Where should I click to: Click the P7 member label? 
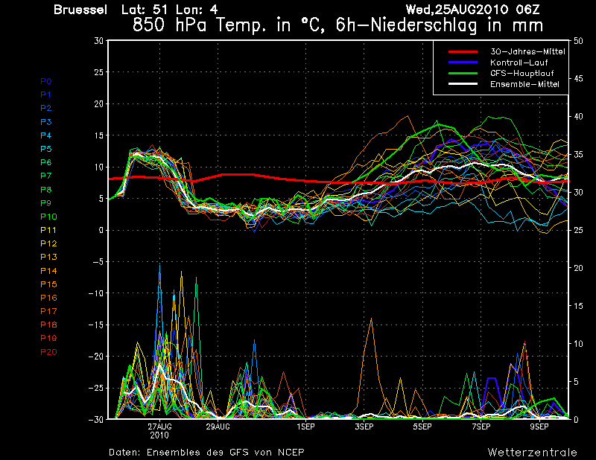46,176
